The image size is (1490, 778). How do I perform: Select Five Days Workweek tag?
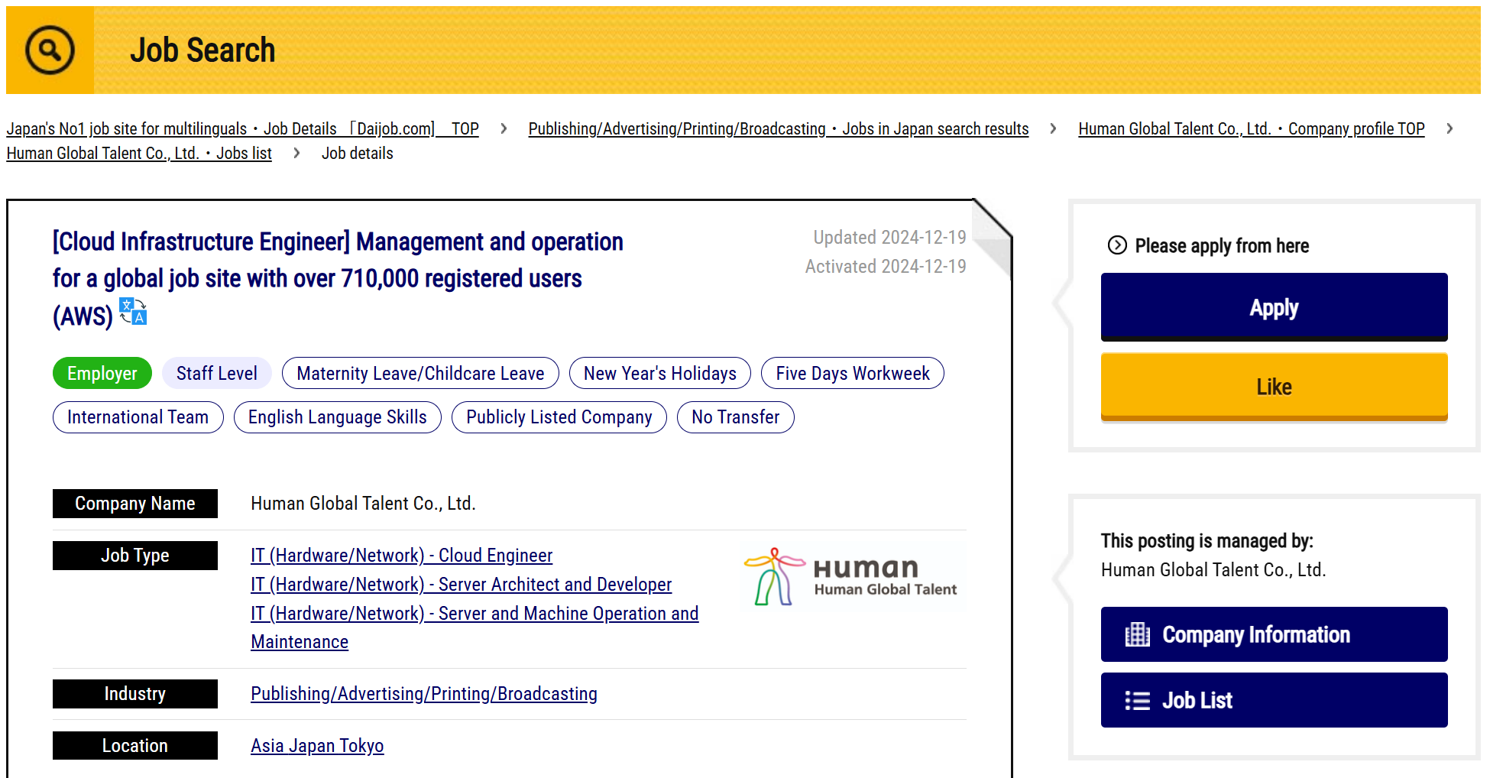[x=853, y=373]
